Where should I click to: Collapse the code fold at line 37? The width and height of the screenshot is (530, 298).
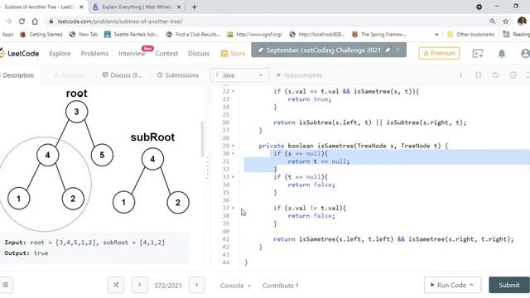coord(233,208)
